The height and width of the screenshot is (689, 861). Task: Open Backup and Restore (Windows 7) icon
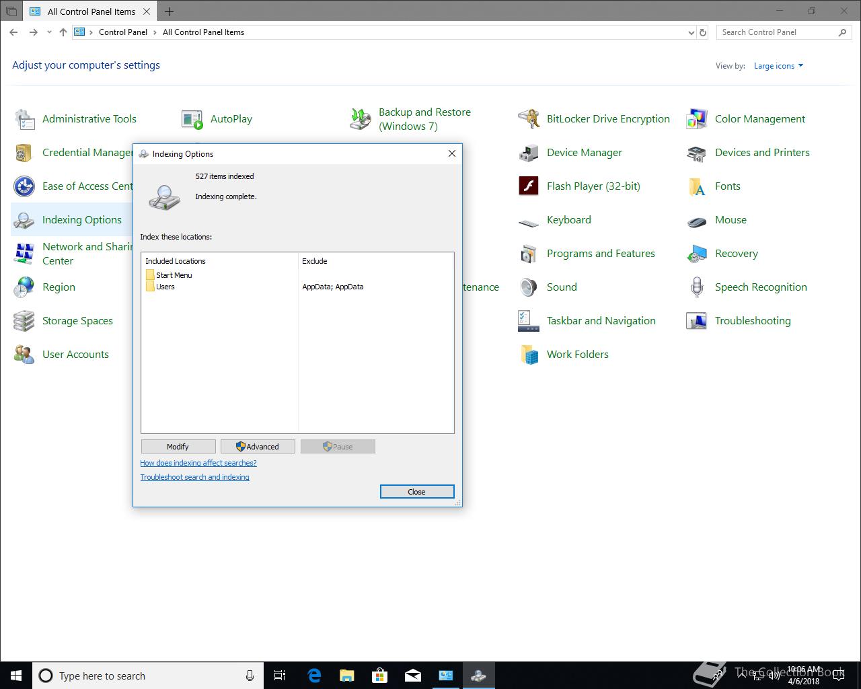pyautogui.click(x=361, y=119)
